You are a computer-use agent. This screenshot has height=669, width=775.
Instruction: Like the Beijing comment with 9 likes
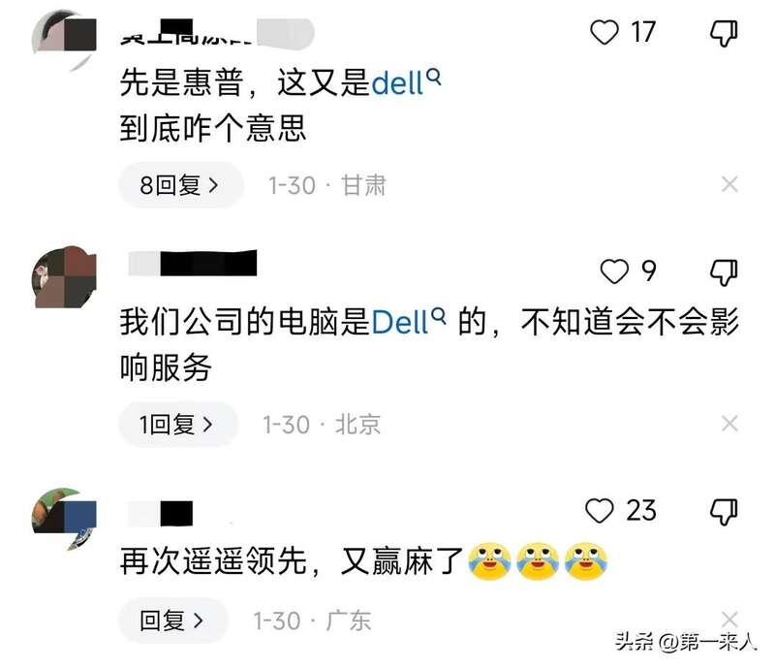point(614,271)
